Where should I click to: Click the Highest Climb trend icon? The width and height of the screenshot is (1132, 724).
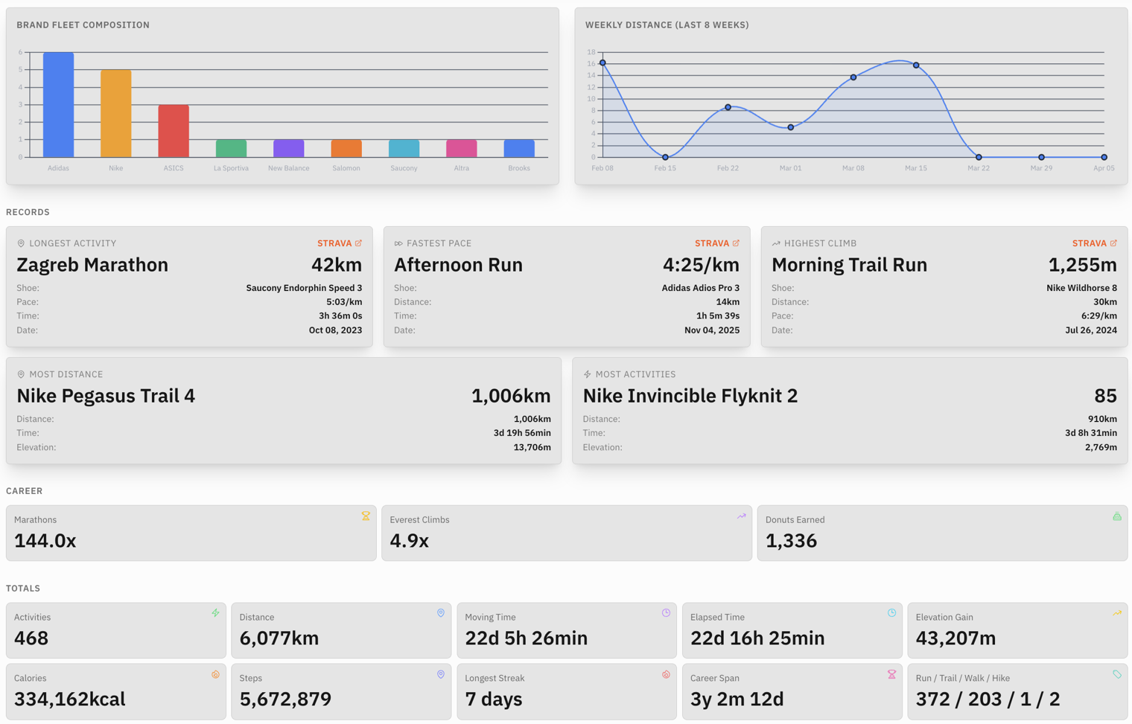(x=776, y=243)
